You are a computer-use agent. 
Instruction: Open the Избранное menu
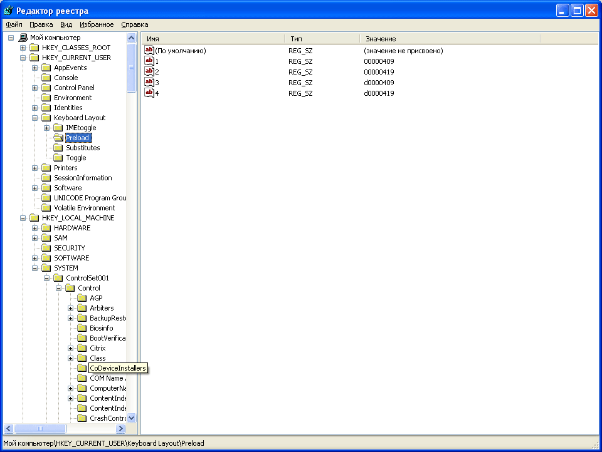(x=97, y=24)
